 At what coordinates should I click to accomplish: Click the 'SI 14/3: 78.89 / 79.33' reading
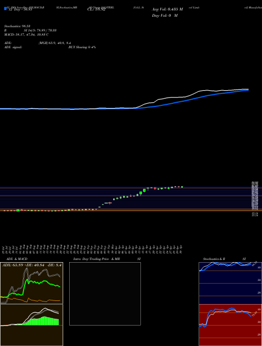[x=40, y=30]
